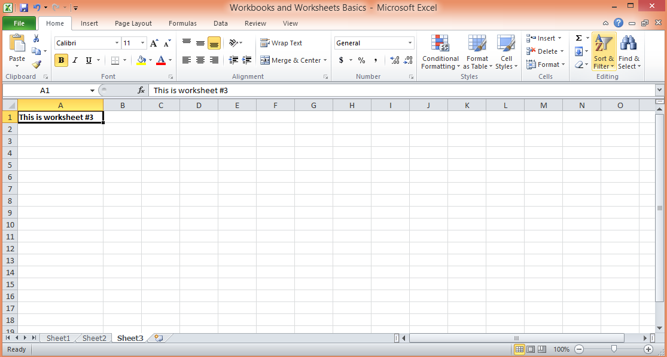Select column header D
Image resolution: width=667 pixels, height=357 pixels.
click(x=199, y=105)
